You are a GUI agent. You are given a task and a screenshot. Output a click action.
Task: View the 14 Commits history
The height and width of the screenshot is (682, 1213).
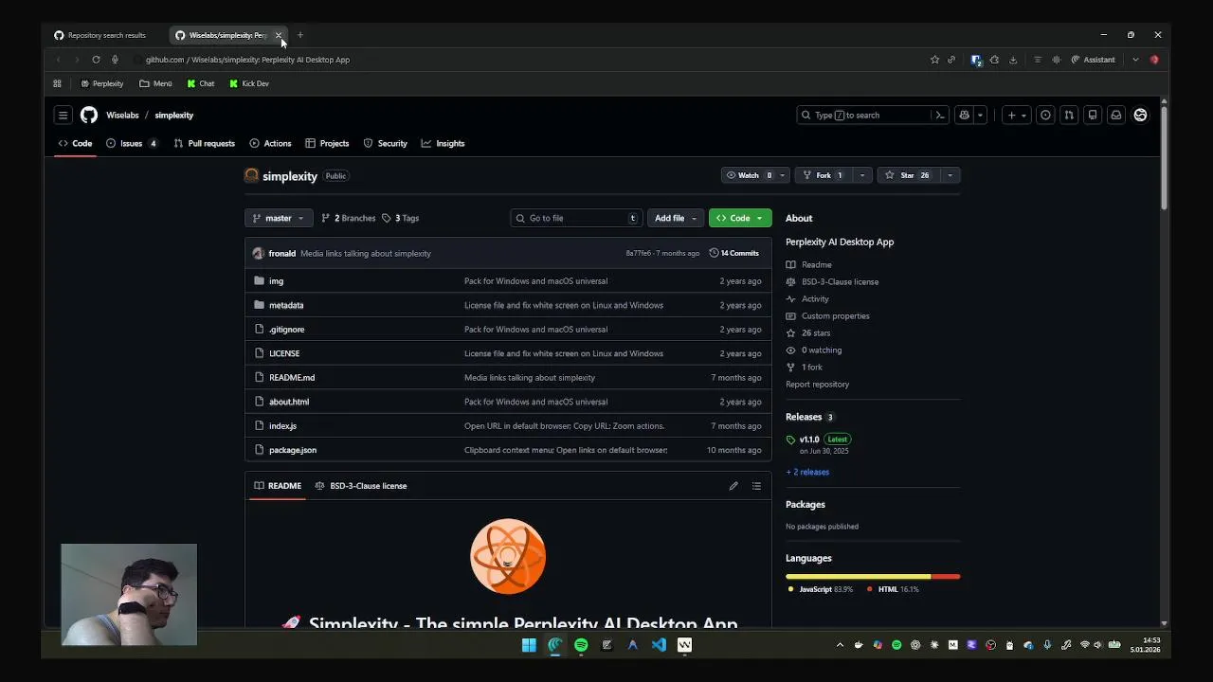[734, 254]
